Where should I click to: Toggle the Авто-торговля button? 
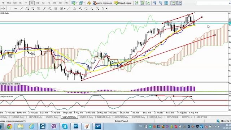point(103,3)
